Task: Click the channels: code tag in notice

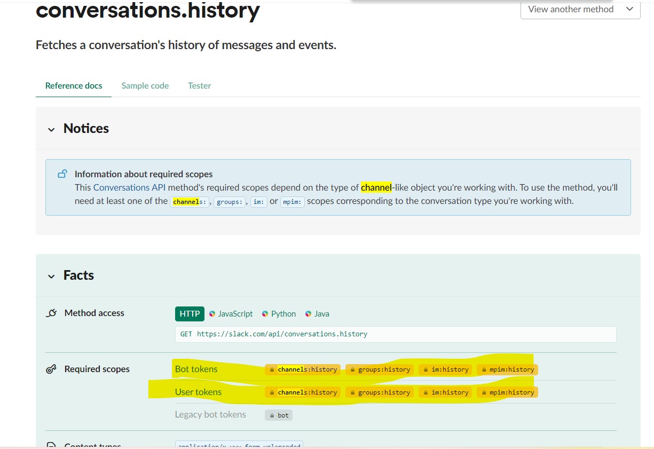Action: 190,202
